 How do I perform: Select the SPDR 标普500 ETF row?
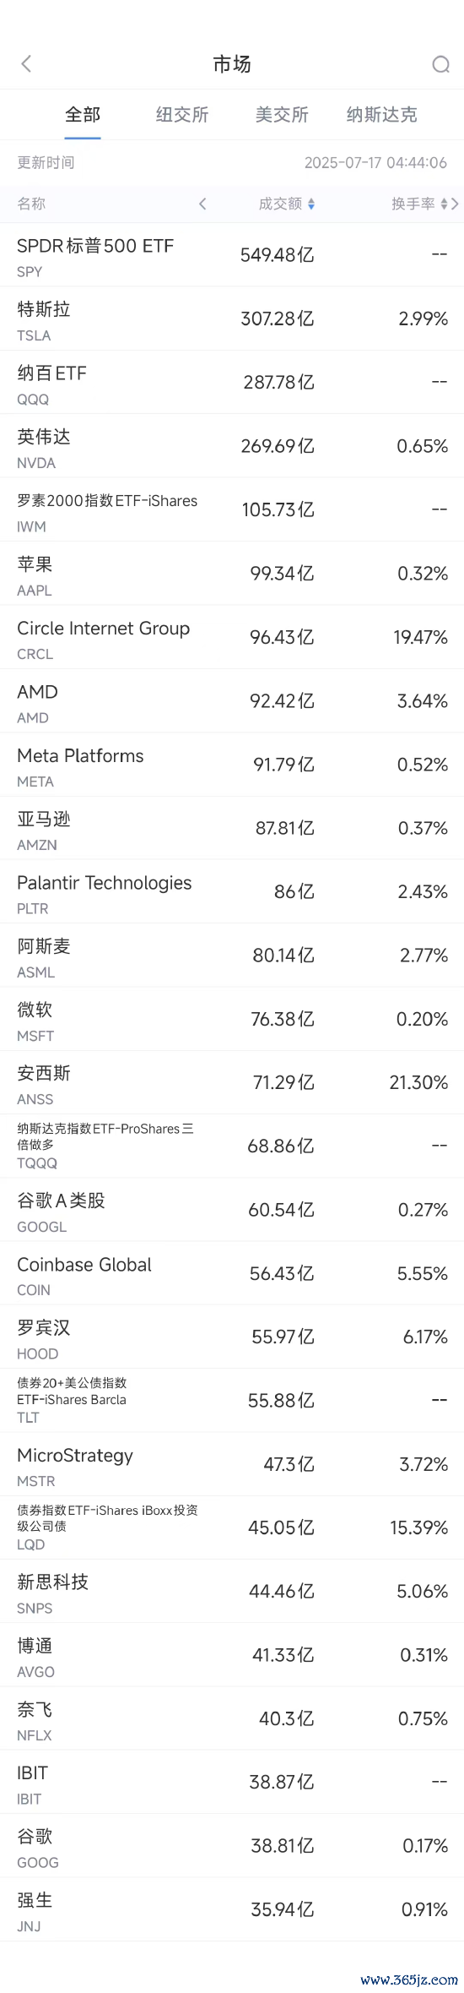click(232, 255)
